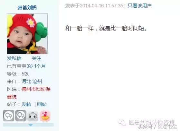Click the gray cartoon animal badge
This screenshot has height=131, width=180.
coord(33,116)
